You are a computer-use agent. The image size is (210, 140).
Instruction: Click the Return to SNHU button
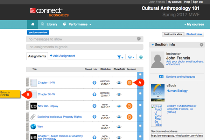tap(10, 94)
